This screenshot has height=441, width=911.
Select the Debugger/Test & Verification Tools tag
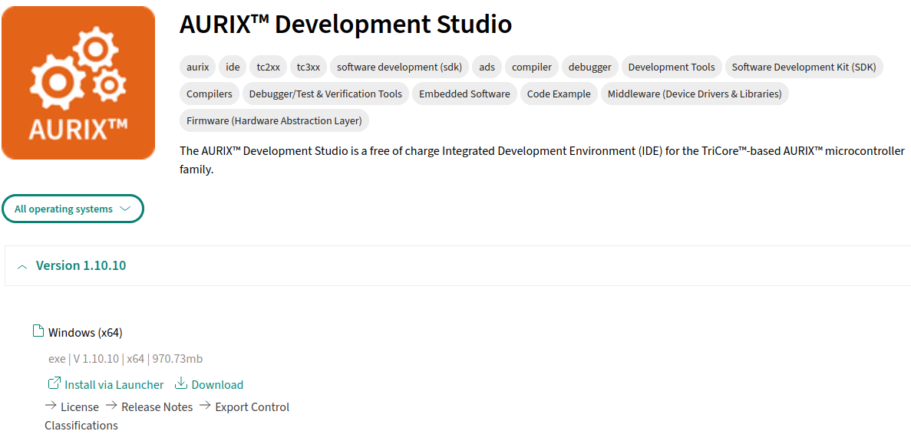[325, 94]
